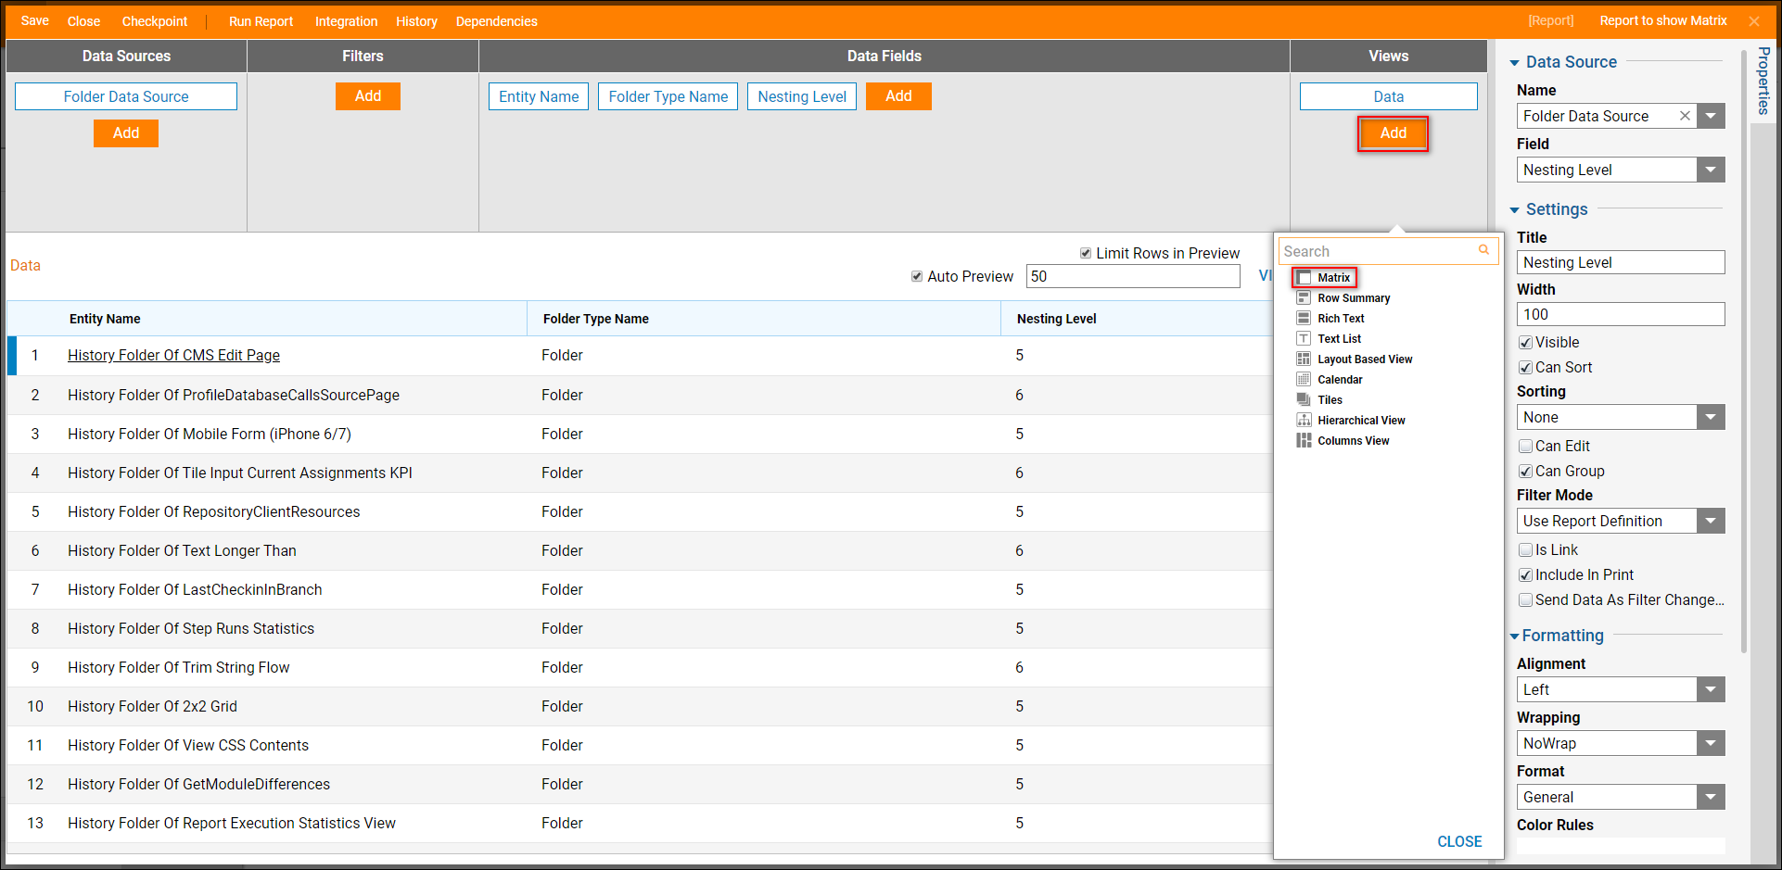Uncheck the Visible checkbox

[x=1525, y=343]
